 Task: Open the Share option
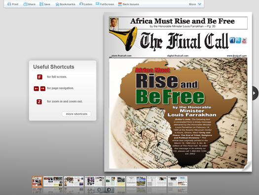point(29,4)
